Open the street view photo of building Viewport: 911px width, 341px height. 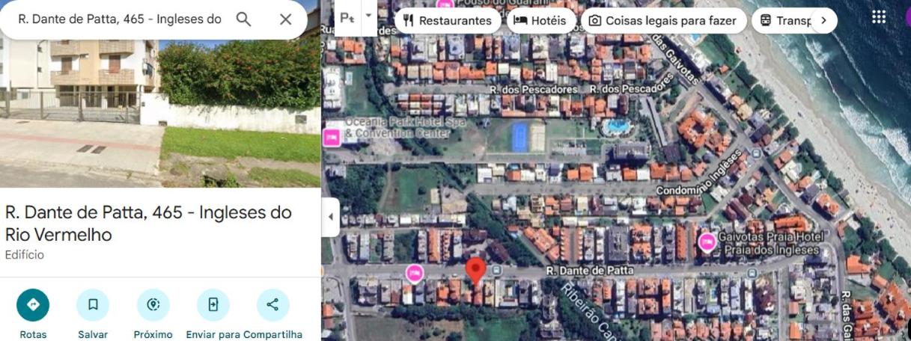(160, 112)
